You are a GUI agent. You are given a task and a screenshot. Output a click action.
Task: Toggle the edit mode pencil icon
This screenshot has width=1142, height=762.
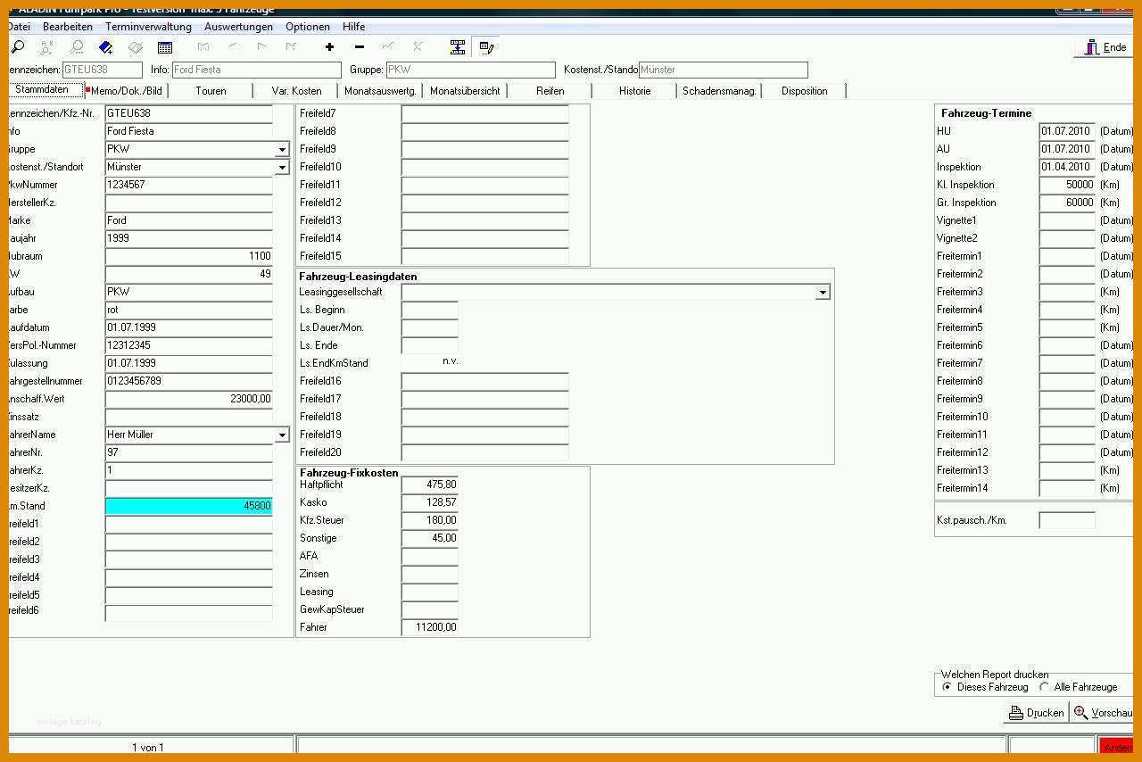click(487, 47)
